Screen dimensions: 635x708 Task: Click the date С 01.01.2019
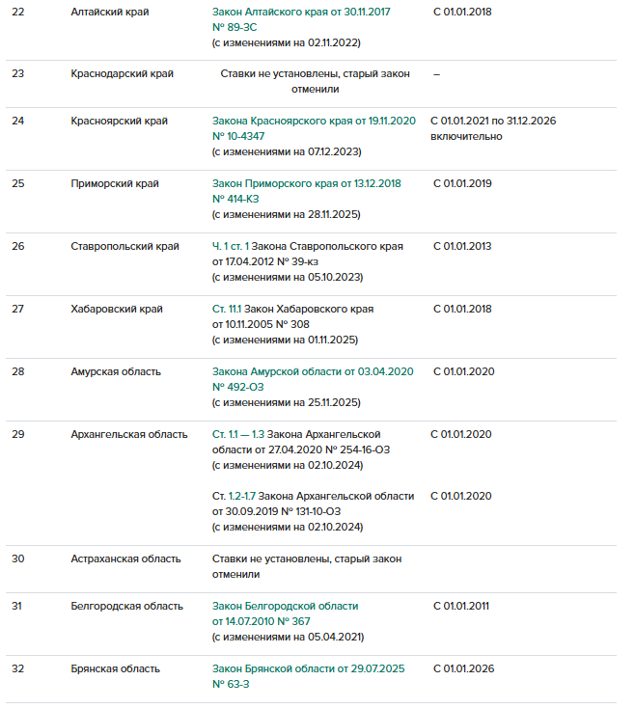tap(462, 183)
